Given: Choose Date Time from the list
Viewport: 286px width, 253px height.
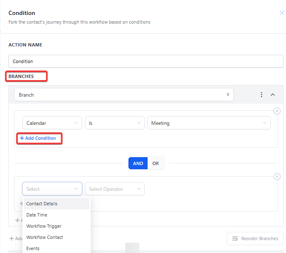Looking at the screenshot, I should tap(37, 215).
